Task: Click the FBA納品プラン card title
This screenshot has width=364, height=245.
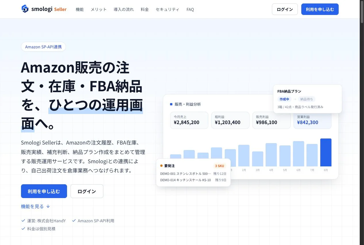Action: (x=289, y=91)
